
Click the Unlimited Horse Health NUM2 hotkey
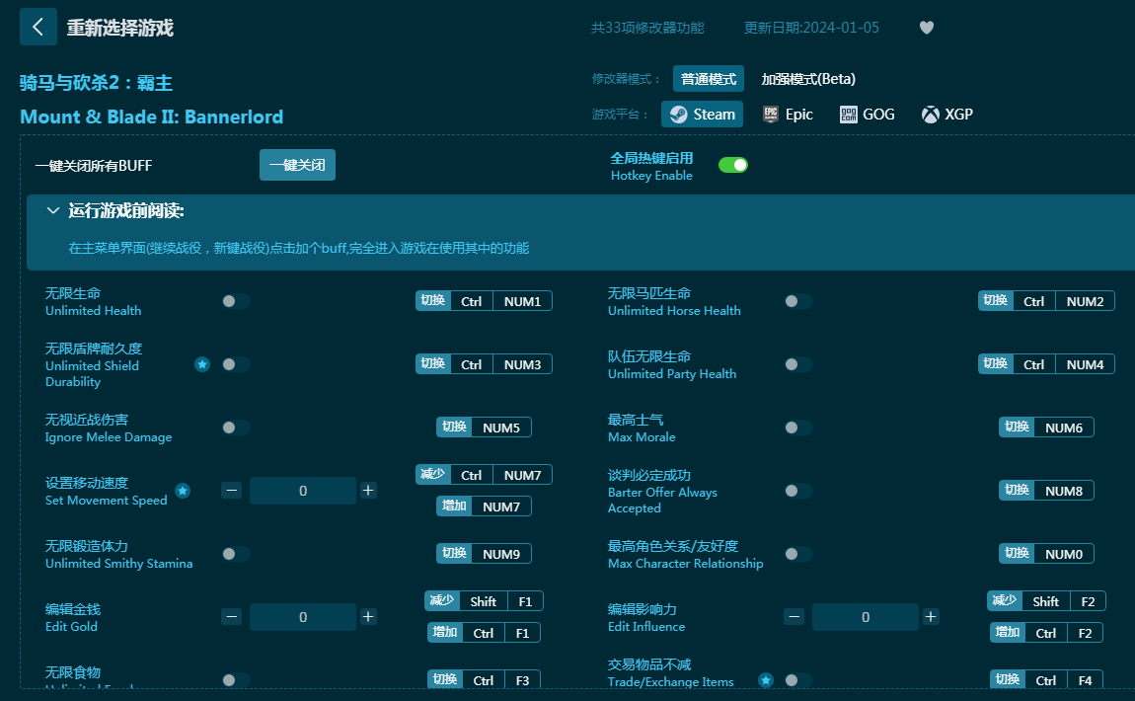(x=1047, y=301)
